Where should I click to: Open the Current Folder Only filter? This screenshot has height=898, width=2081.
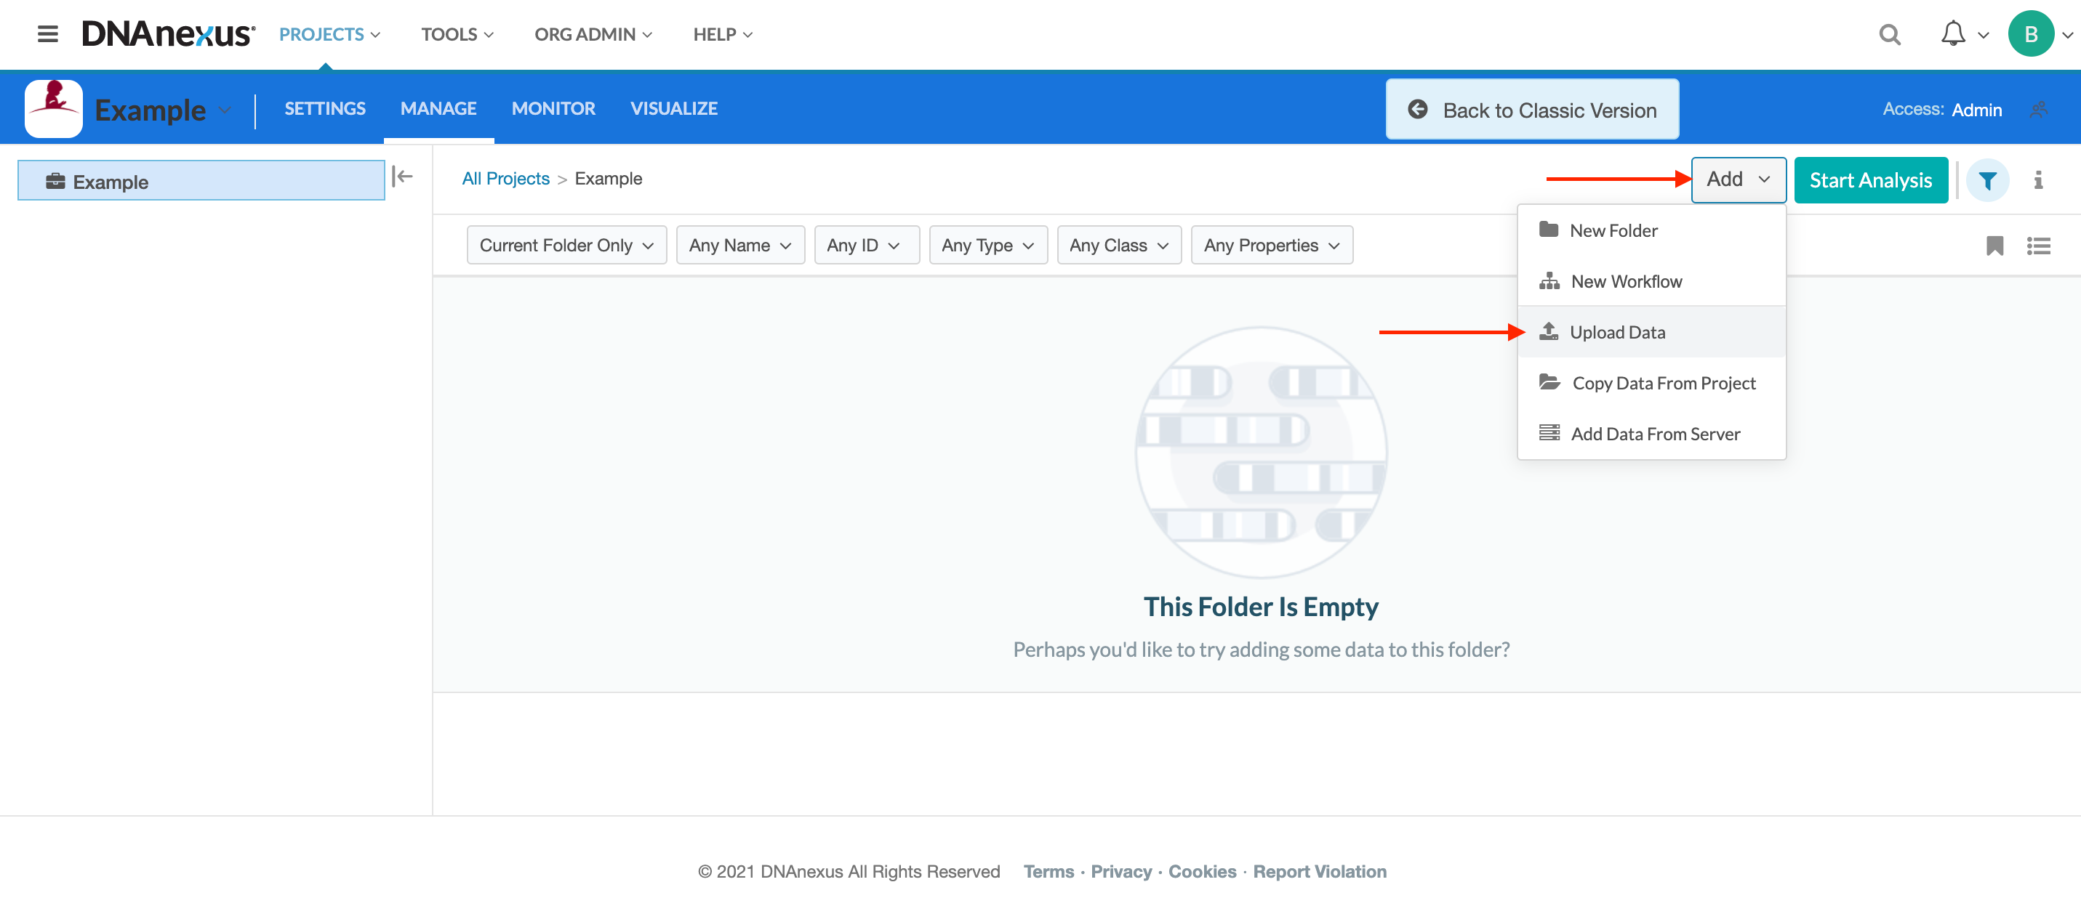pos(566,245)
